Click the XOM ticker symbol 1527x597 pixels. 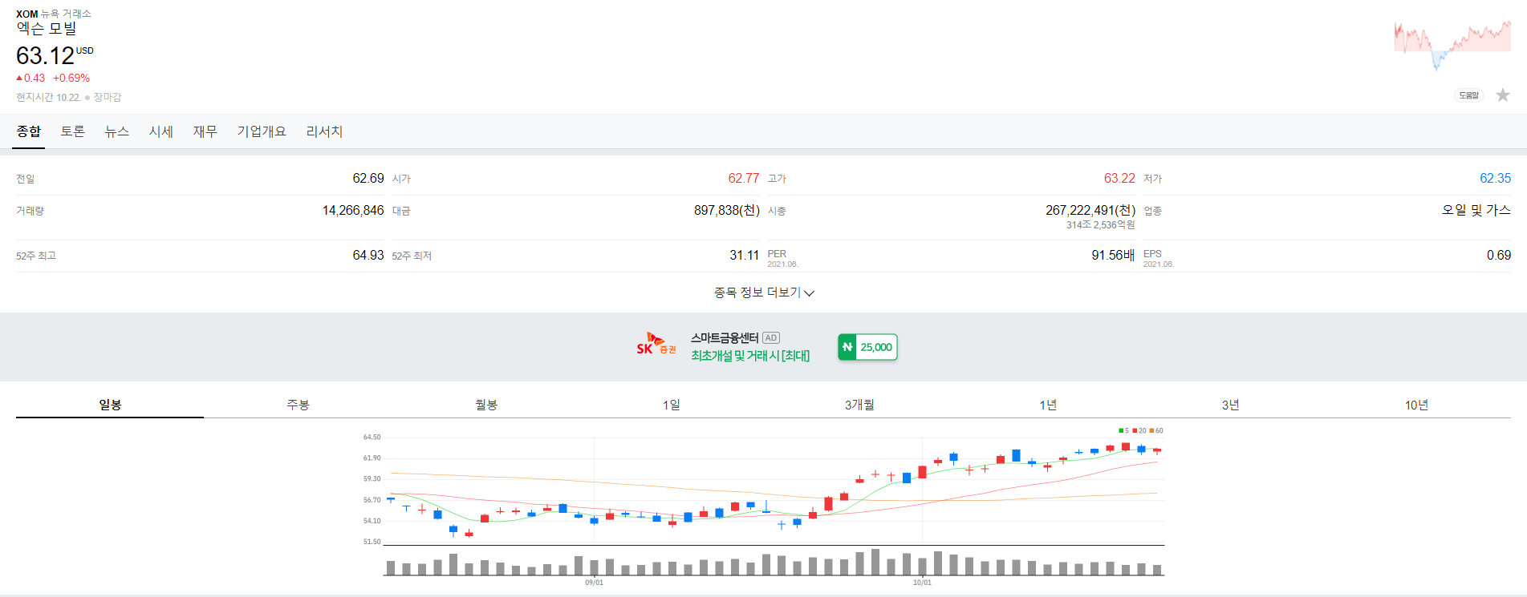coord(26,14)
